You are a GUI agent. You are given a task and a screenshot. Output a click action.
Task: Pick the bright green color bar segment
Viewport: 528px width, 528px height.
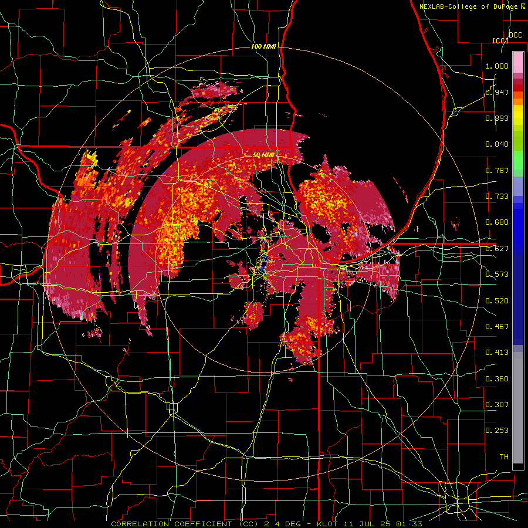click(518, 160)
